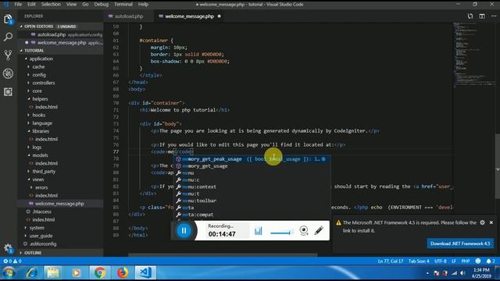Viewport: 500px width, 281px height.
Task: Open media player from taskbar
Action: (77, 272)
